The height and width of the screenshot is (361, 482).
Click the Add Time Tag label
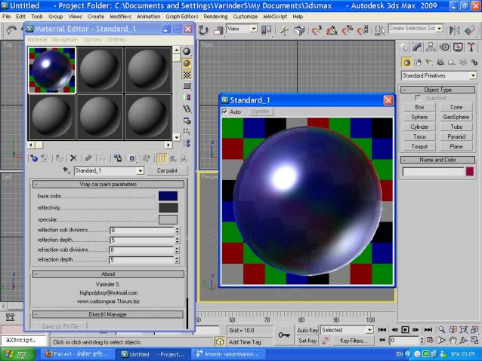pyautogui.click(x=245, y=342)
